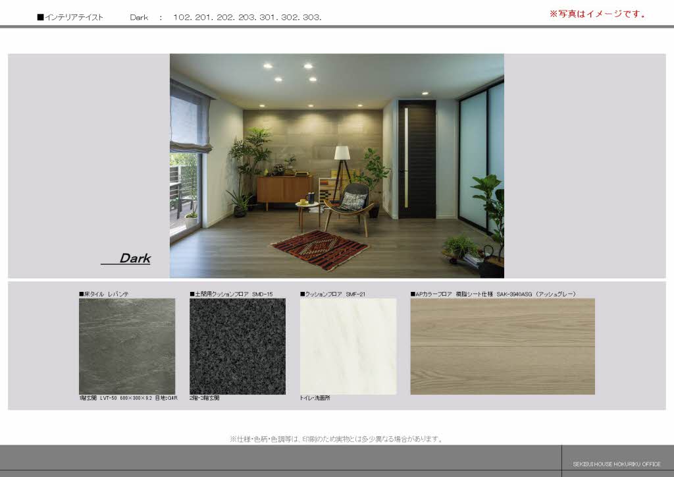
Task: Click the room number list starting with 102
Action: (247, 18)
